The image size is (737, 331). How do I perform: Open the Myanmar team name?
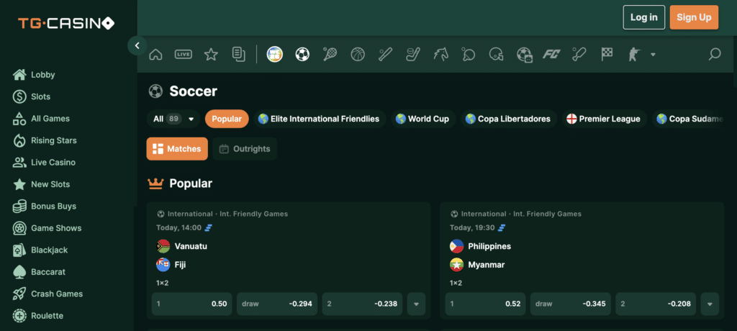point(487,265)
